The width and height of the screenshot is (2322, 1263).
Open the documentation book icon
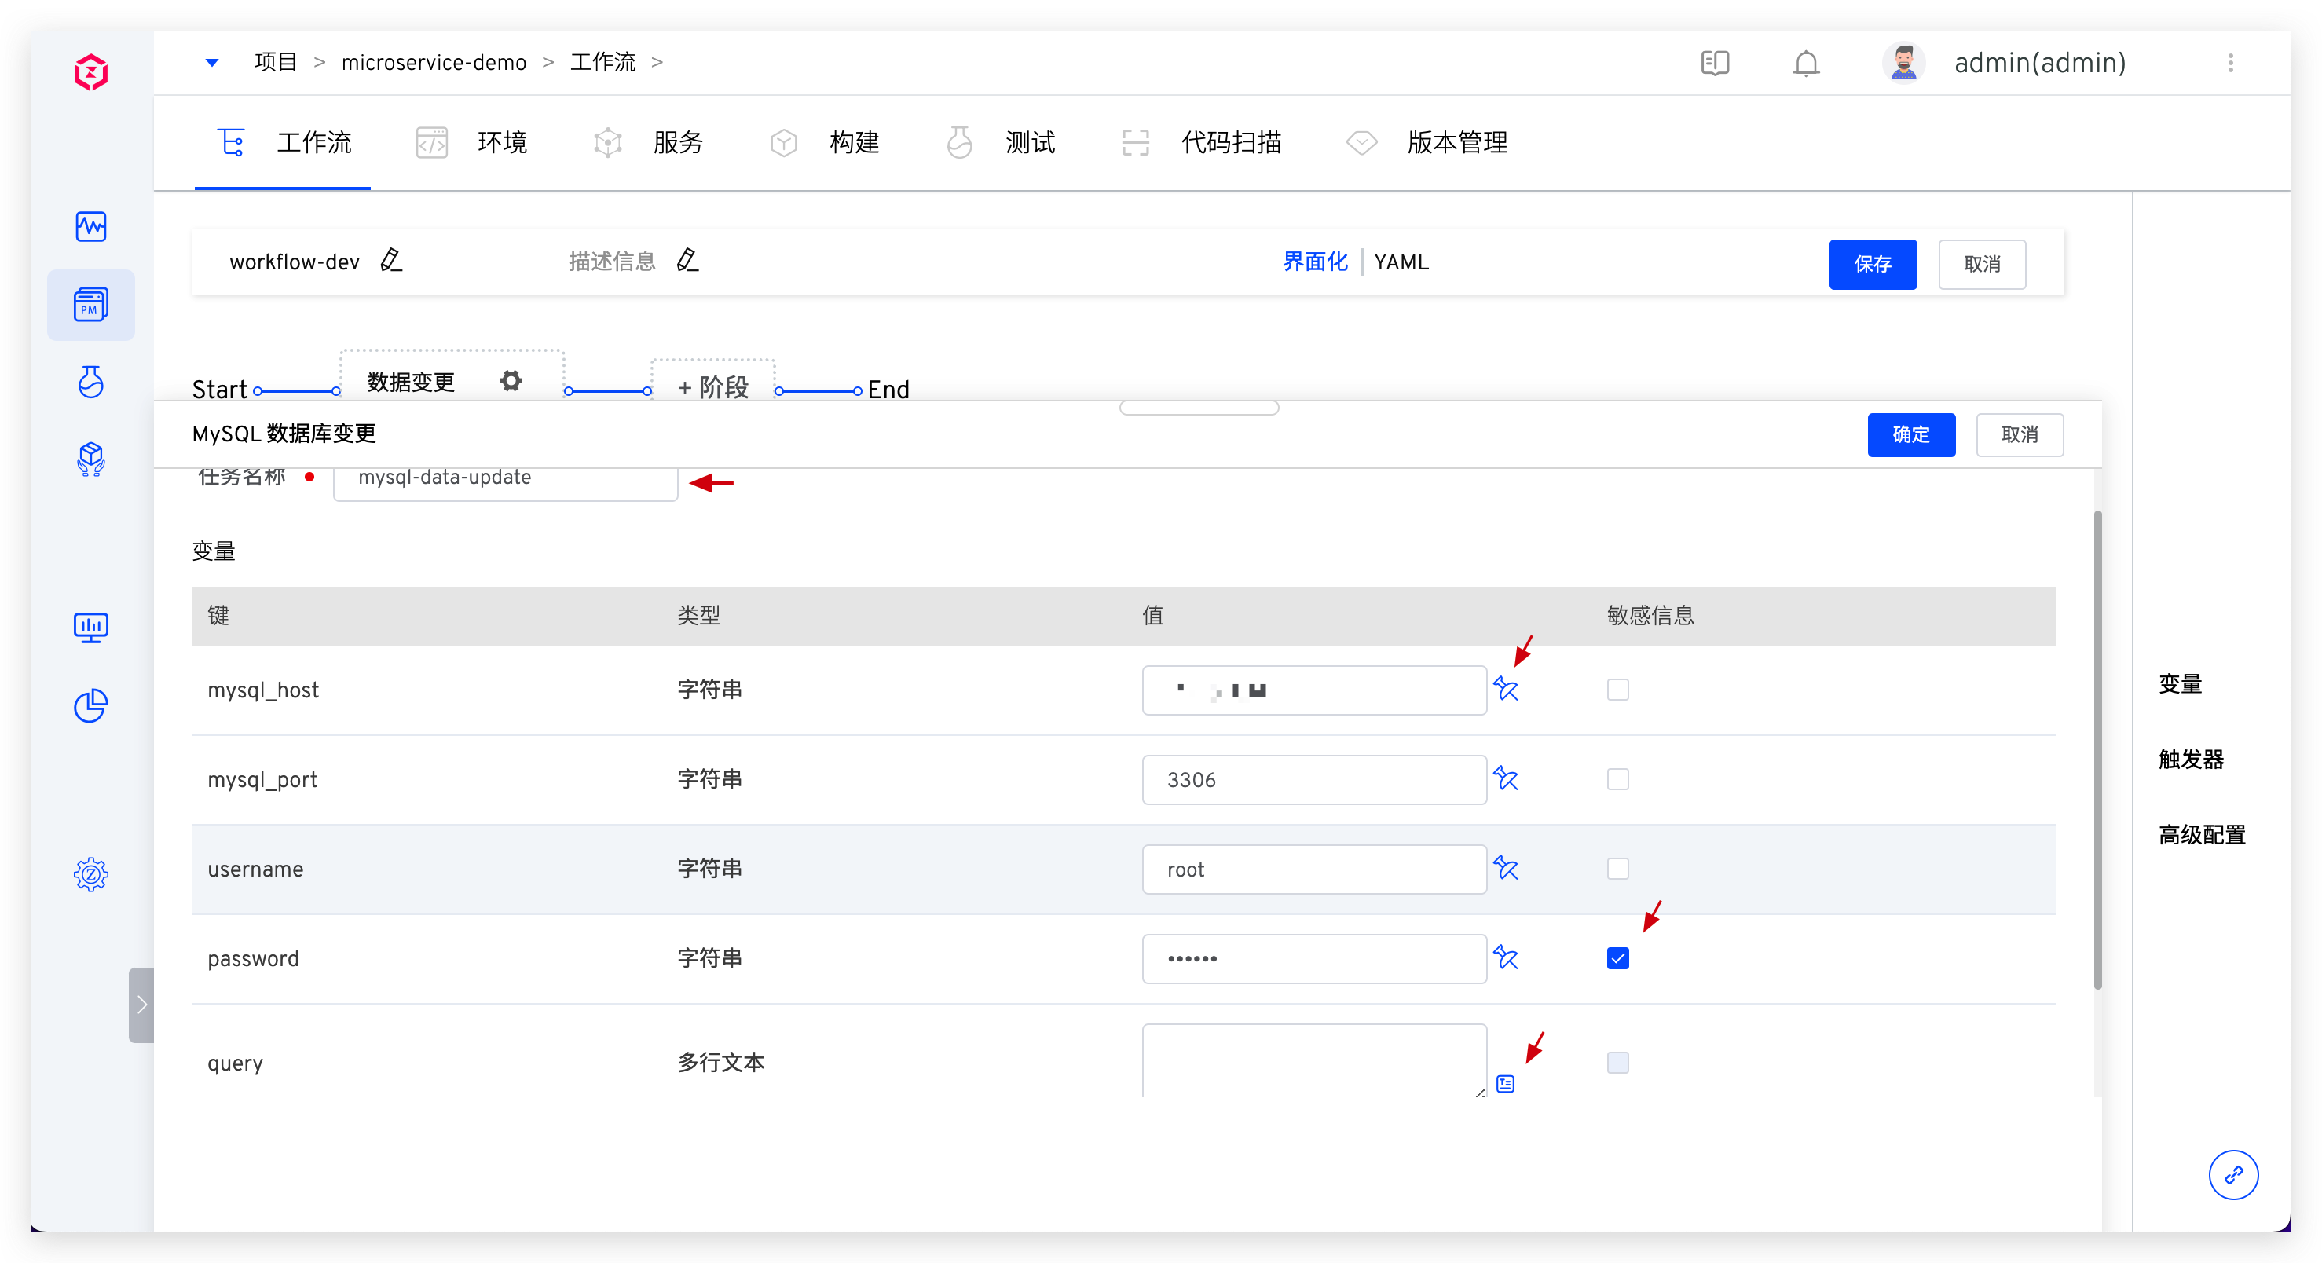(x=1715, y=63)
